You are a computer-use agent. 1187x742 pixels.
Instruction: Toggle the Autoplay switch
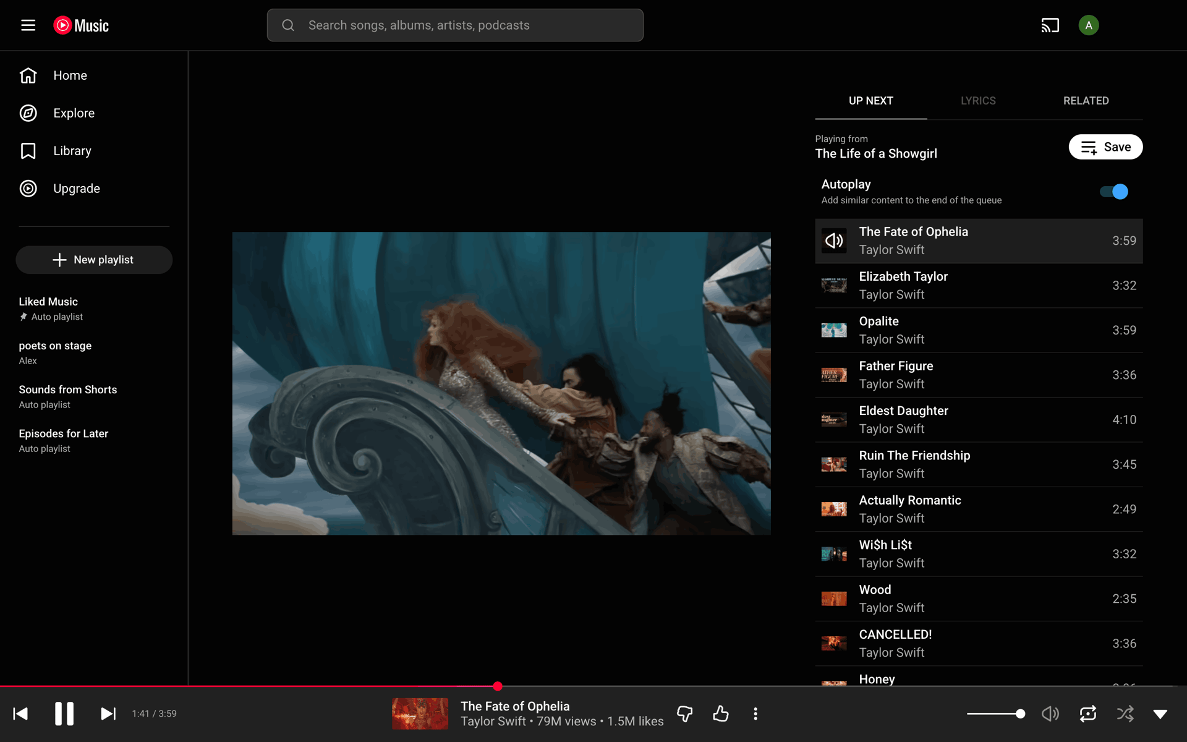[x=1114, y=192]
